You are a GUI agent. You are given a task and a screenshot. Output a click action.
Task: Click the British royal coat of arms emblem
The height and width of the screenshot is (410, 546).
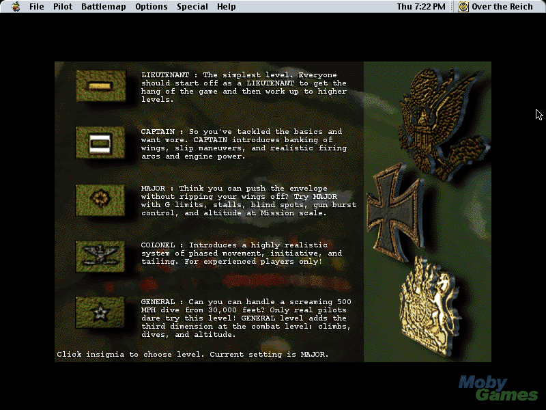click(x=429, y=307)
